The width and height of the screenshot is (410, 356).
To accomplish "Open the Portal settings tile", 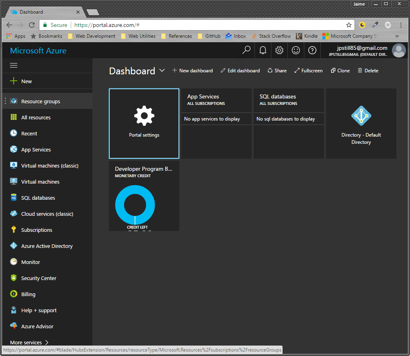I will point(144,123).
